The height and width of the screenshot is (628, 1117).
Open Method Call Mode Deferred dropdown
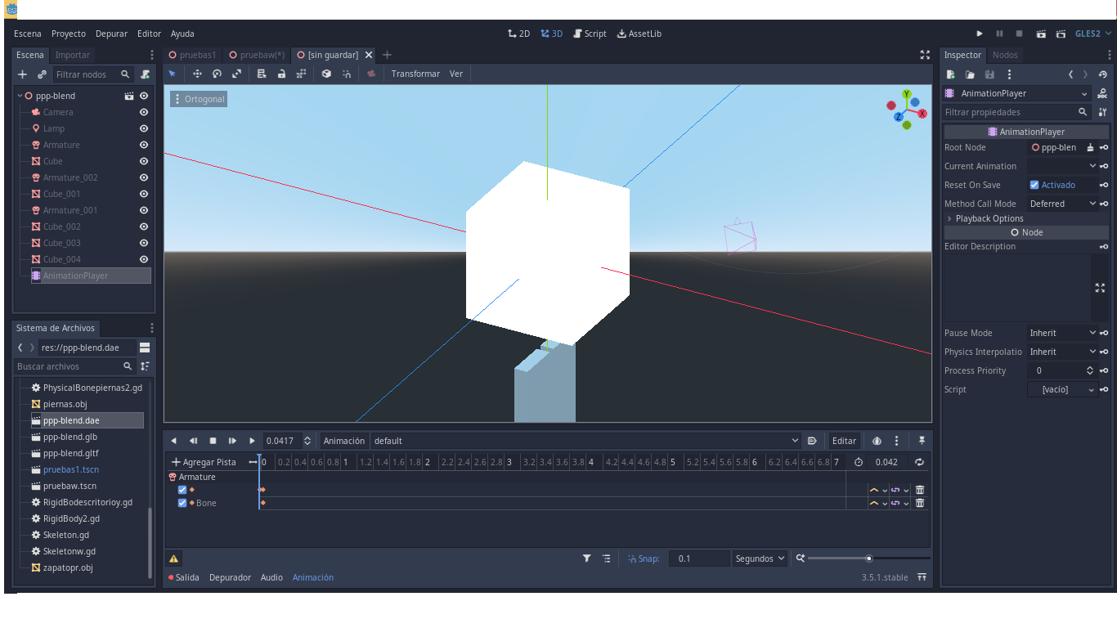coord(1062,204)
